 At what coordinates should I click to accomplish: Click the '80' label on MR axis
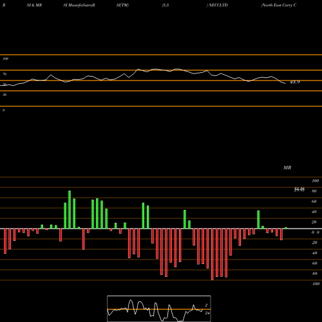[314, 191]
